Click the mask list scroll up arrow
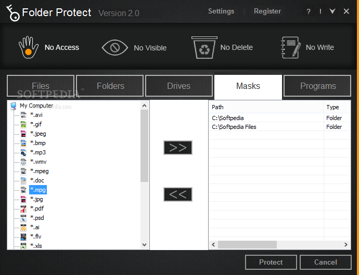The height and width of the screenshot is (275, 359). click(x=144, y=106)
